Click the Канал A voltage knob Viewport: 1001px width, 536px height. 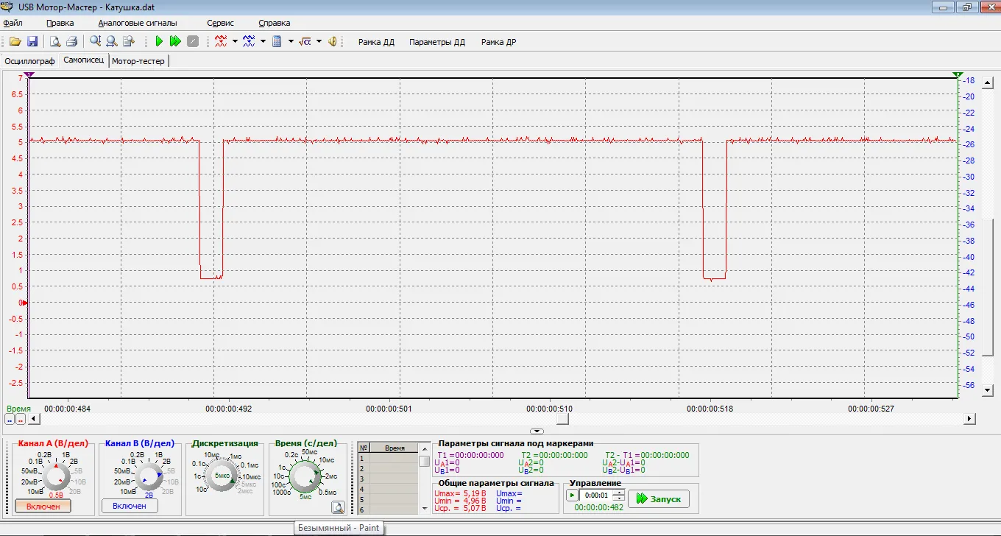(56, 477)
